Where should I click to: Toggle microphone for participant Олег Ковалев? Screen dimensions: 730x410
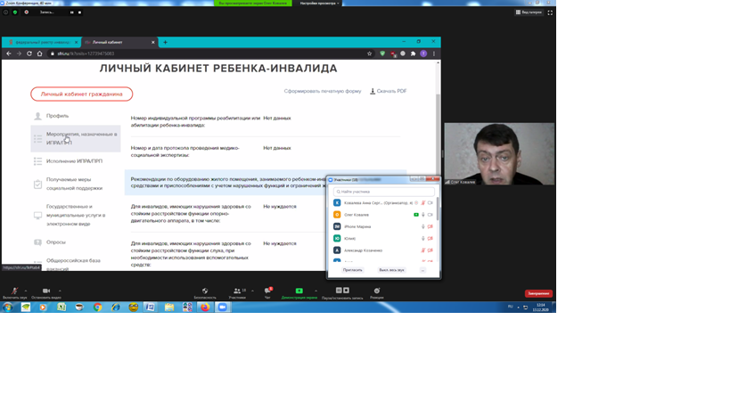[422, 215]
